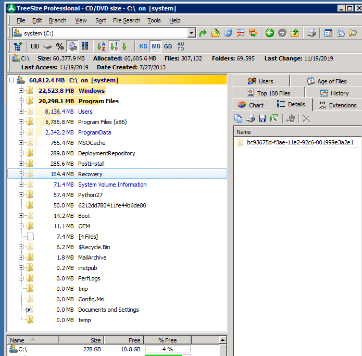362x356 pixels.
Task: Switch units to KB
Action: pyautogui.click(x=143, y=46)
